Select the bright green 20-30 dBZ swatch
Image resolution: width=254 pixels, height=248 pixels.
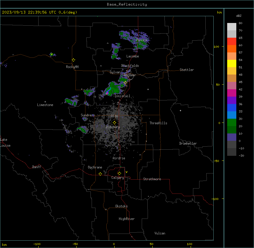(232, 123)
